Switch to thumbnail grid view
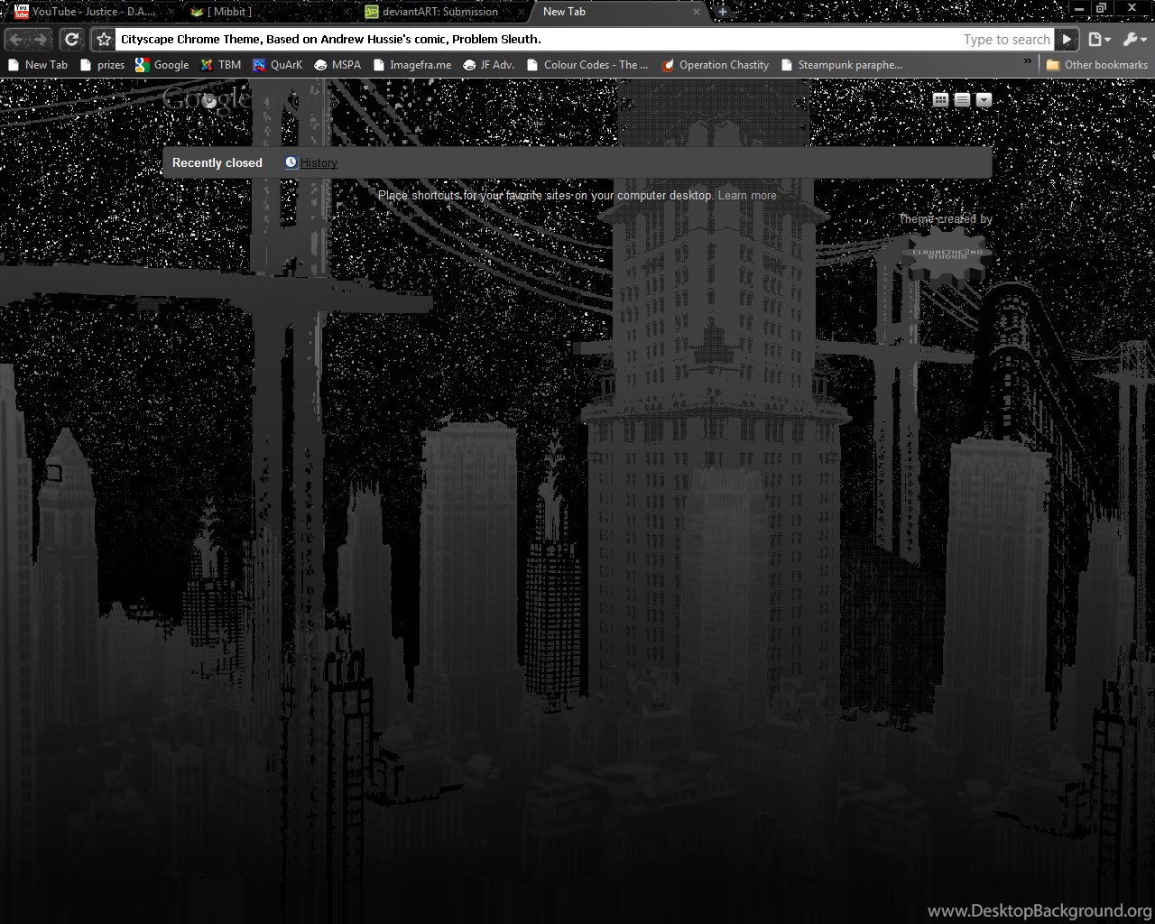Screen dimensions: 1155x924 [940, 99]
